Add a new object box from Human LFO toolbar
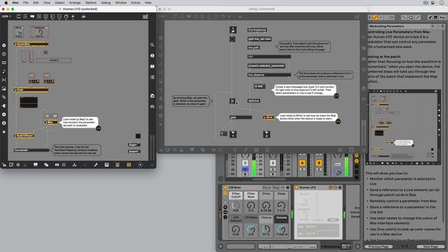 [19, 17]
